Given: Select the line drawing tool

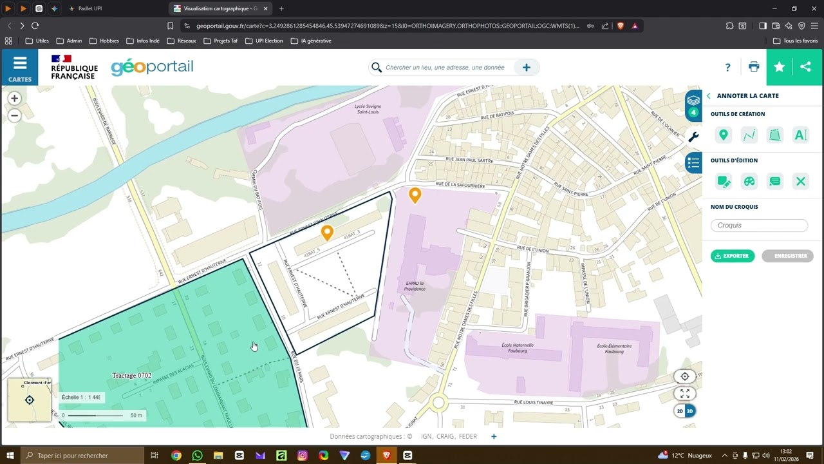Looking at the screenshot, I should [749, 135].
